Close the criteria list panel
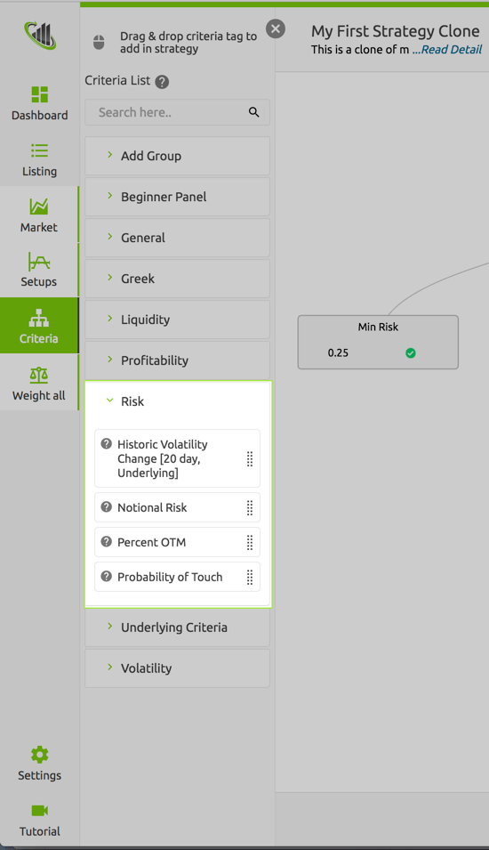The width and height of the screenshot is (489, 850). (276, 28)
